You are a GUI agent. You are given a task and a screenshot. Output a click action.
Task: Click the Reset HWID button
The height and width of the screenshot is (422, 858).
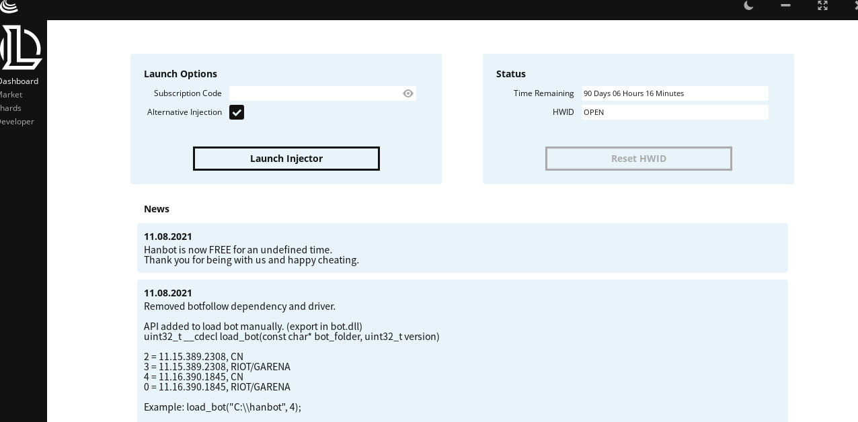pyautogui.click(x=639, y=159)
